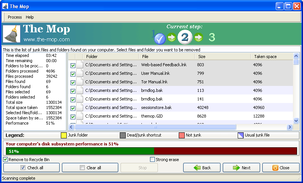This screenshot has width=303, height=183.
Task: Click the vertical scrollbar thumb
Action: 296,62
